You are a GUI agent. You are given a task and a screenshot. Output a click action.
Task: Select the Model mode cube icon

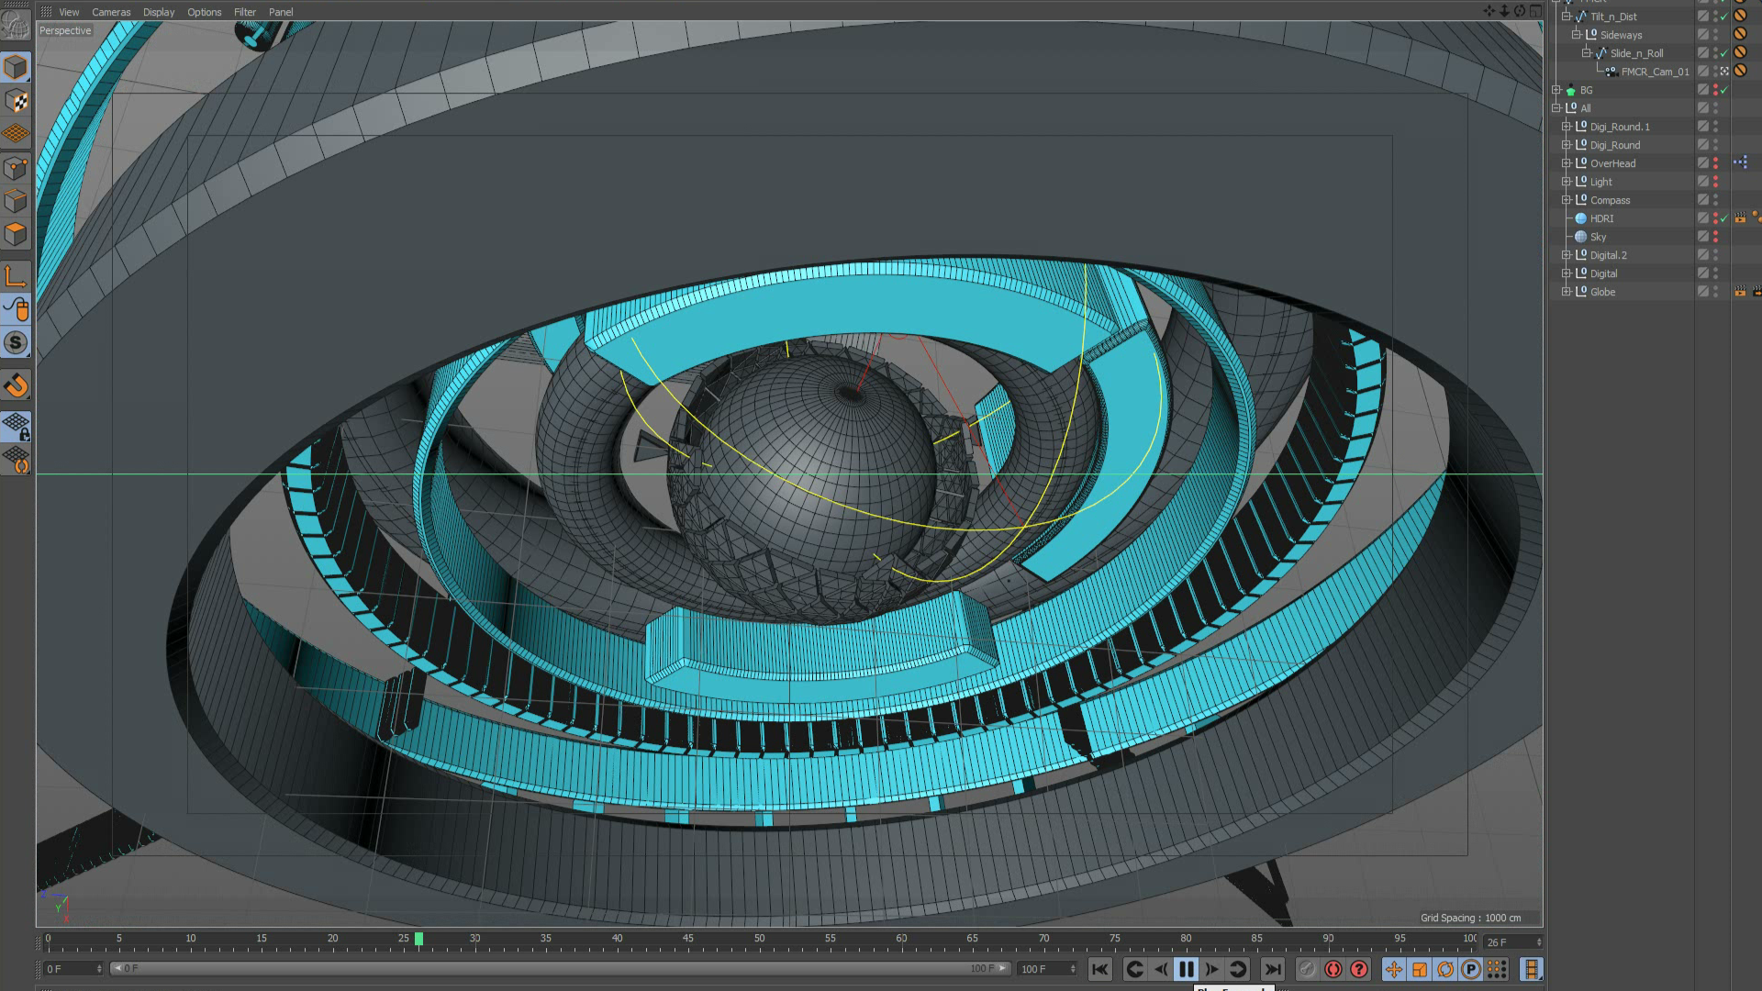click(x=16, y=67)
